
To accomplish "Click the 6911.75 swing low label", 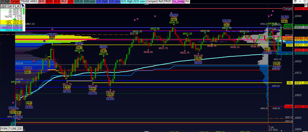I will tap(67, 84).
